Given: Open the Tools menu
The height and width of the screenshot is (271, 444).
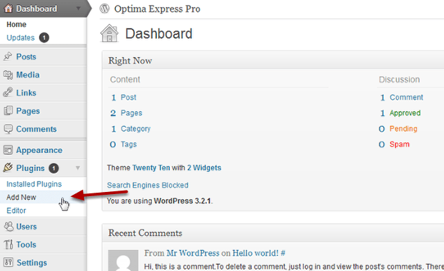Looking at the screenshot, I should (26, 245).
